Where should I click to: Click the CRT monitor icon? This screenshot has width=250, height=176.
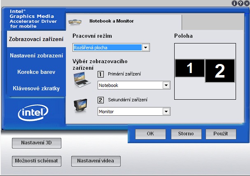[x=81, y=105]
